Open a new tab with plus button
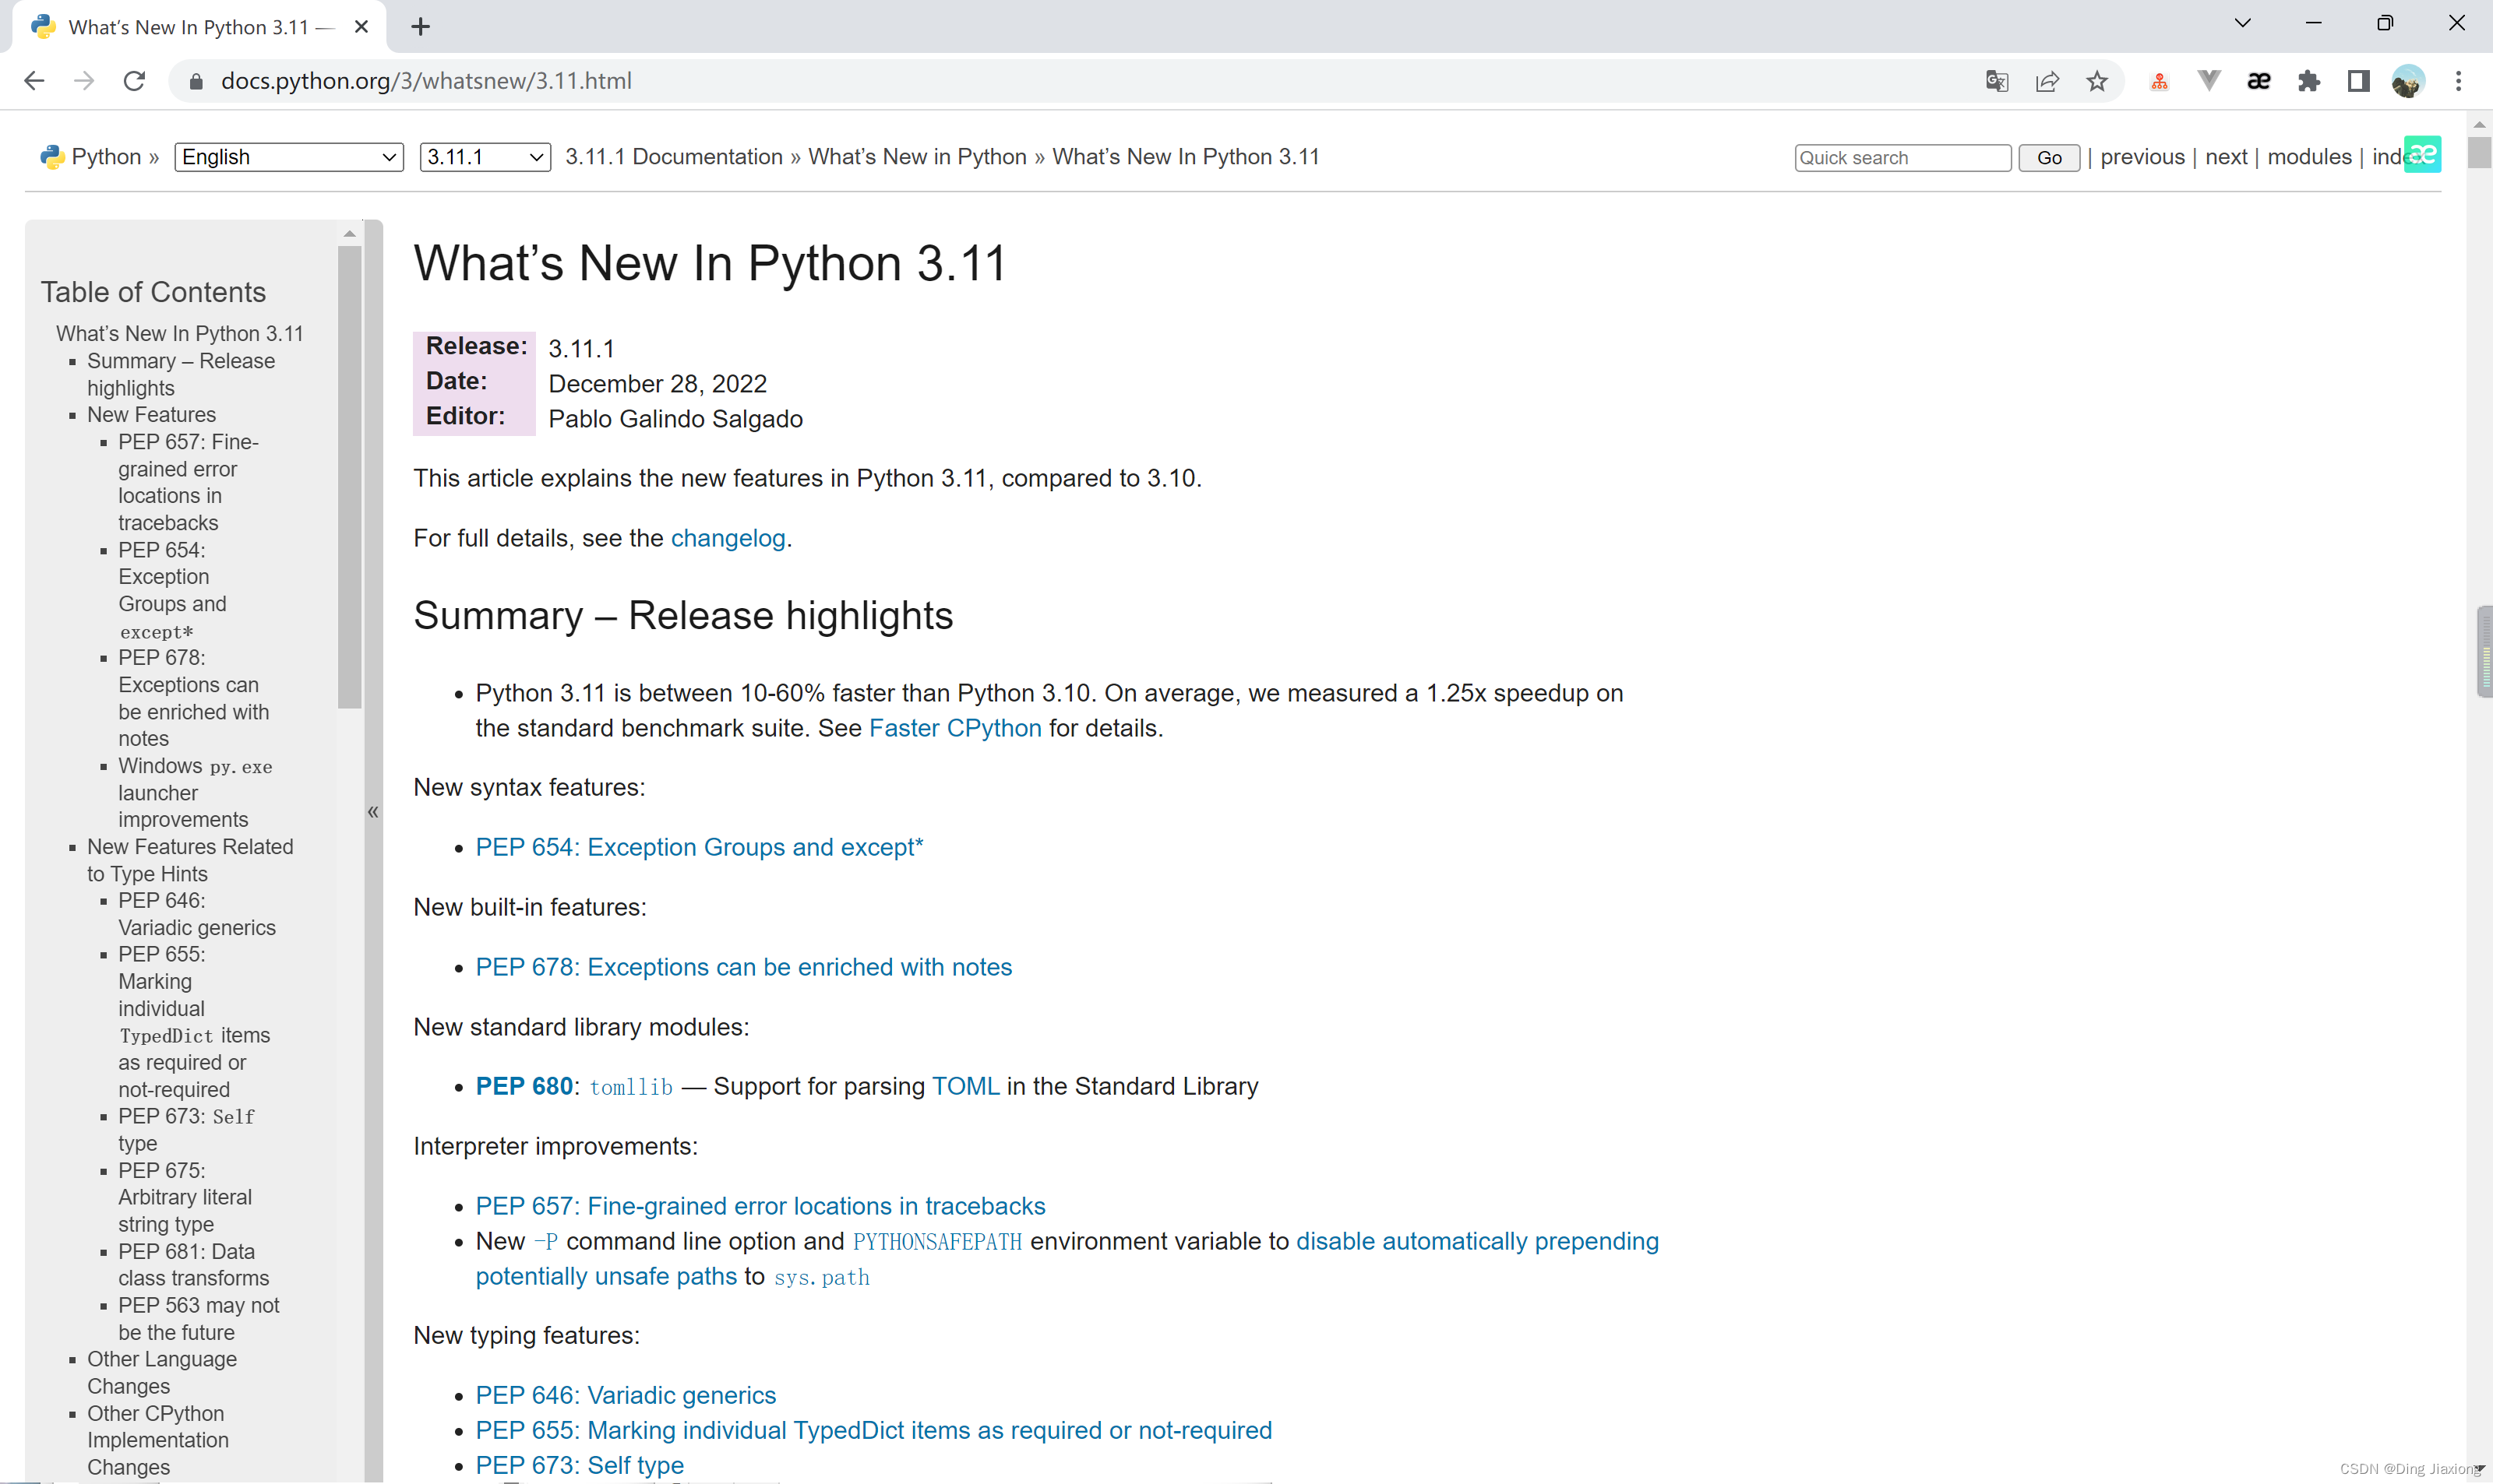 421,27
